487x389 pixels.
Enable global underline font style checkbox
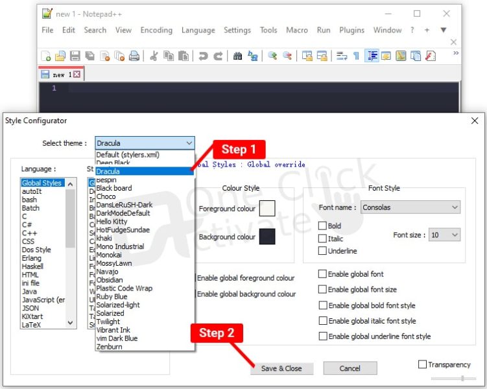pos(323,336)
